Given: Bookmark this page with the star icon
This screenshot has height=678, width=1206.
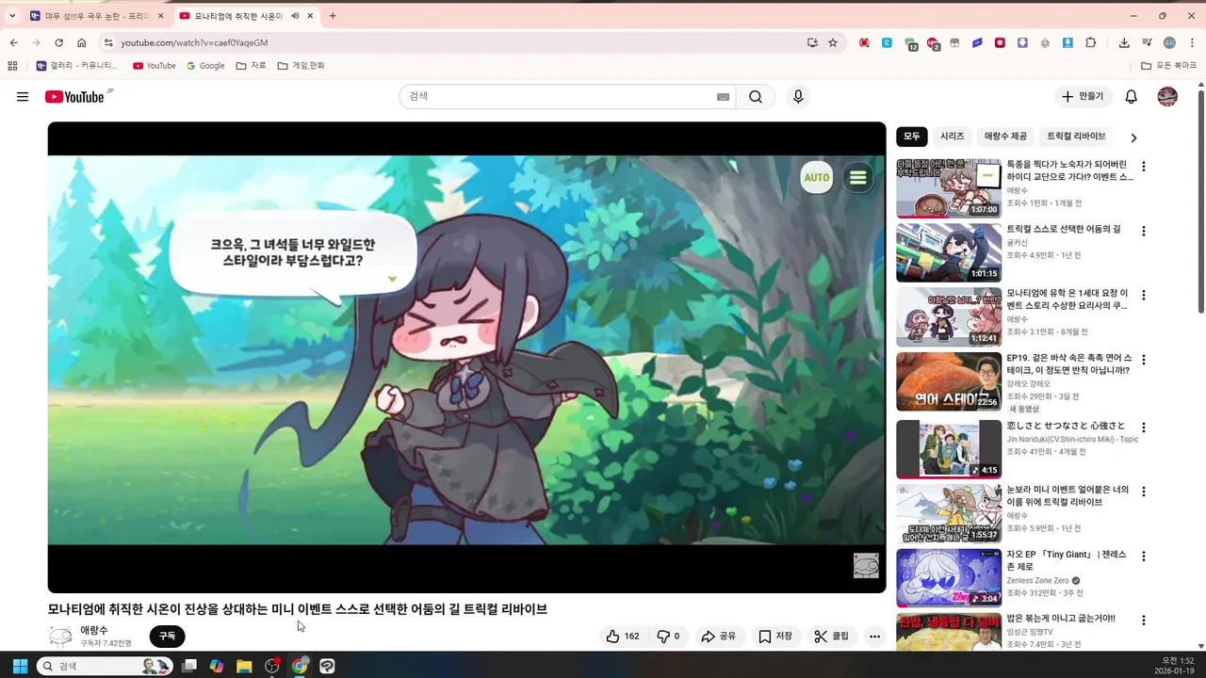Looking at the screenshot, I should [833, 42].
